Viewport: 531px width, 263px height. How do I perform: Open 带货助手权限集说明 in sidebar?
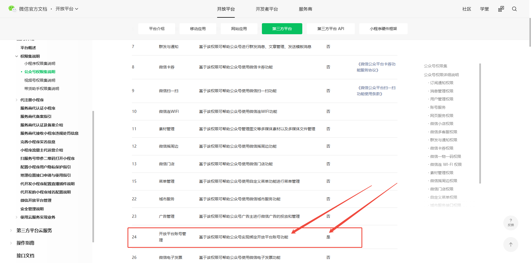(42, 89)
